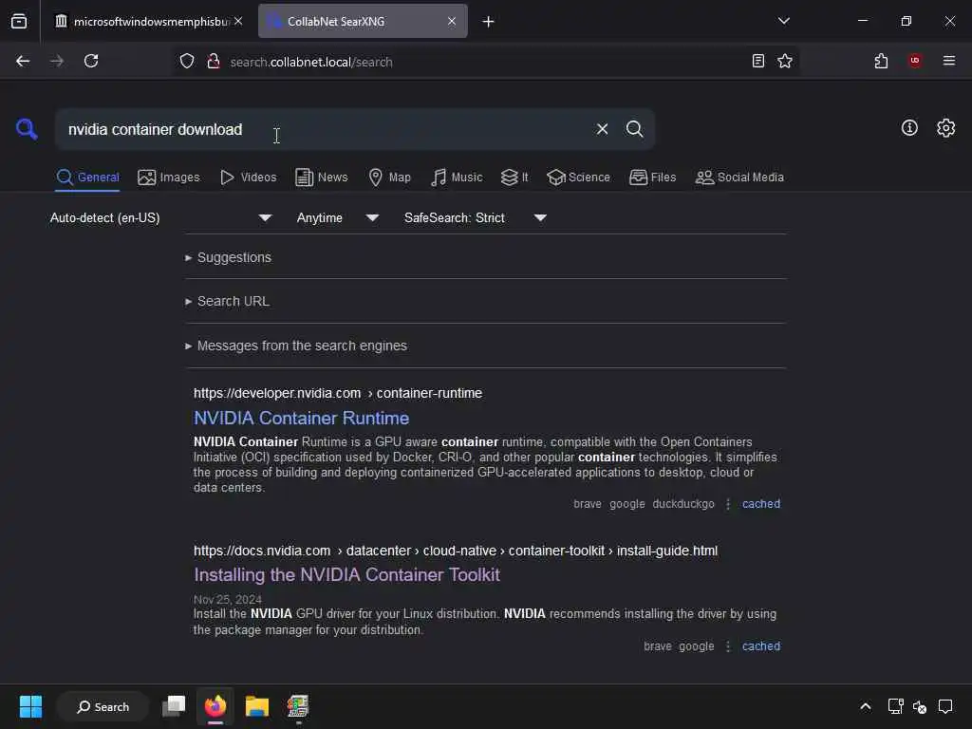Open Task View on taskbar
Image resolution: width=972 pixels, height=729 pixels.
(x=174, y=706)
